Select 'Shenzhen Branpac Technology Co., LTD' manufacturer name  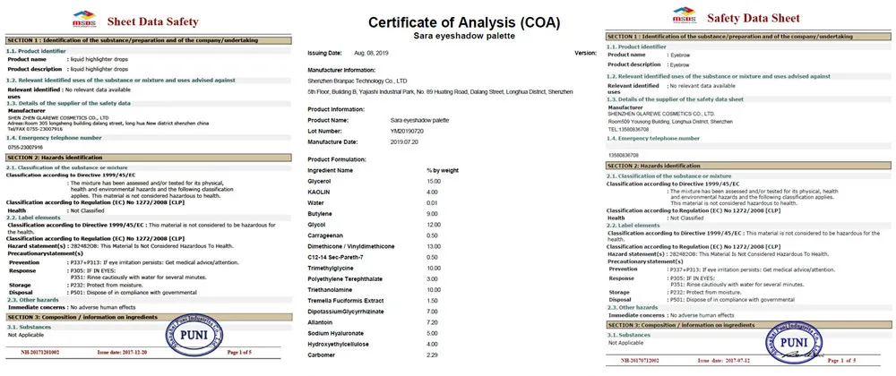358,81
